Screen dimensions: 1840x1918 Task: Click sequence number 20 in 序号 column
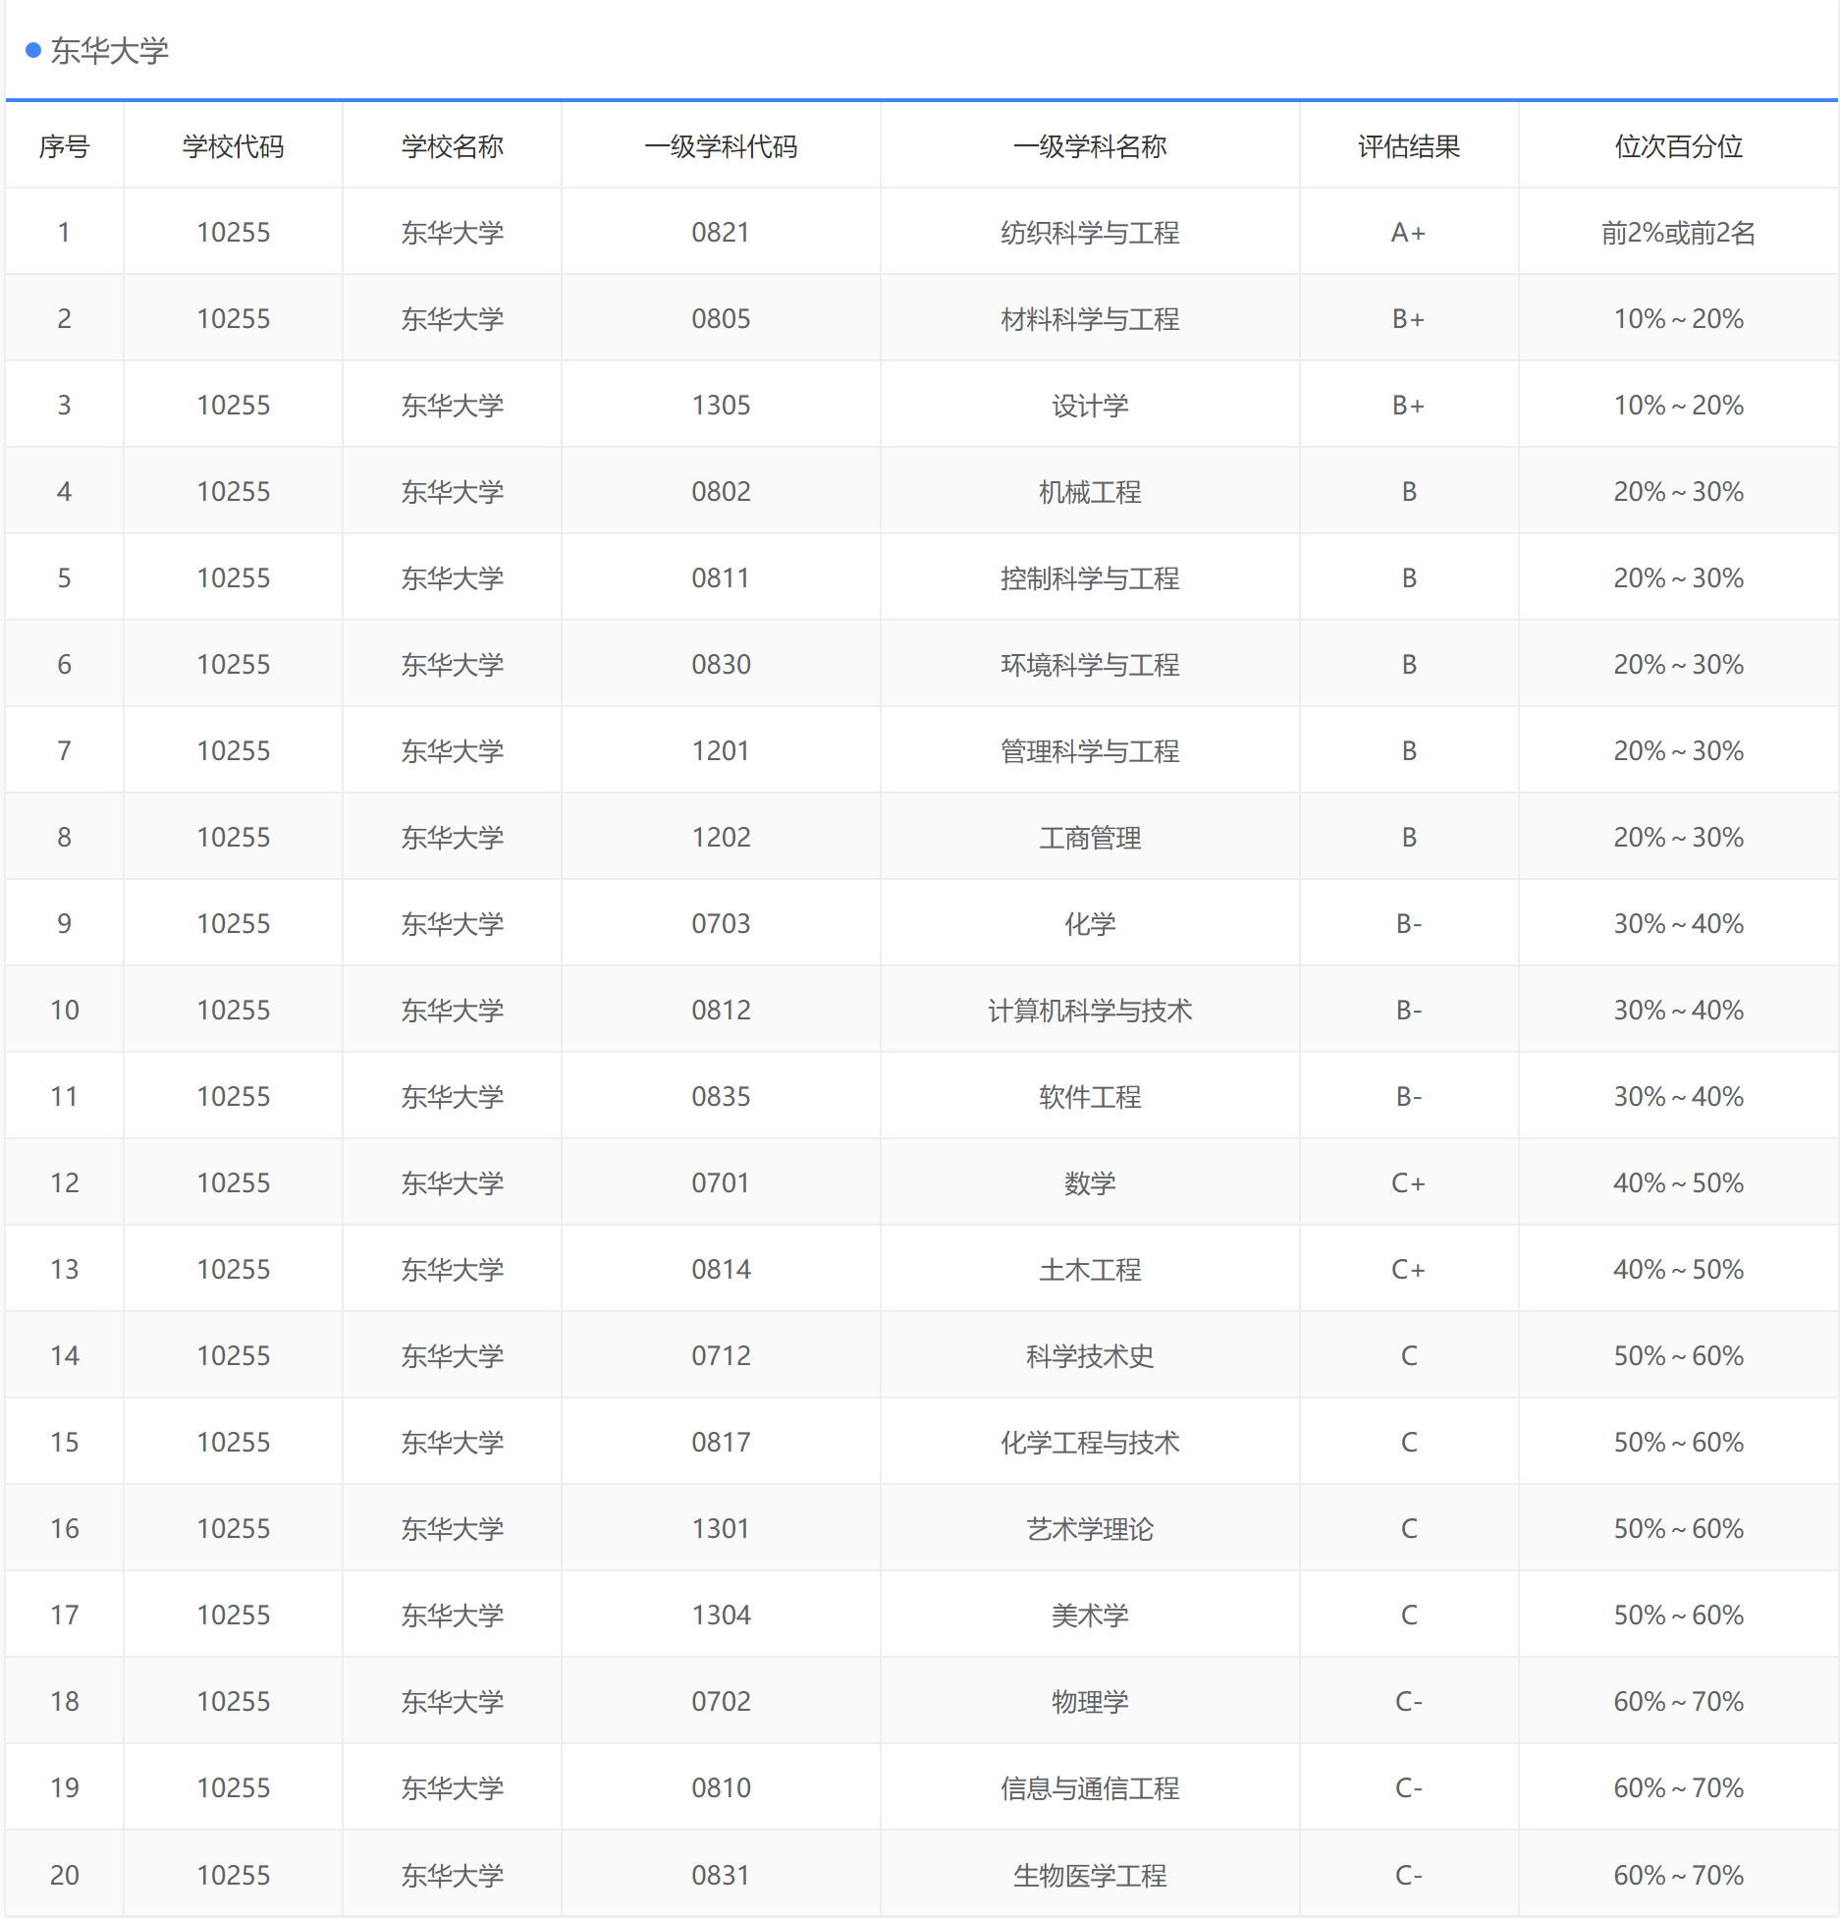(64, 1875)
